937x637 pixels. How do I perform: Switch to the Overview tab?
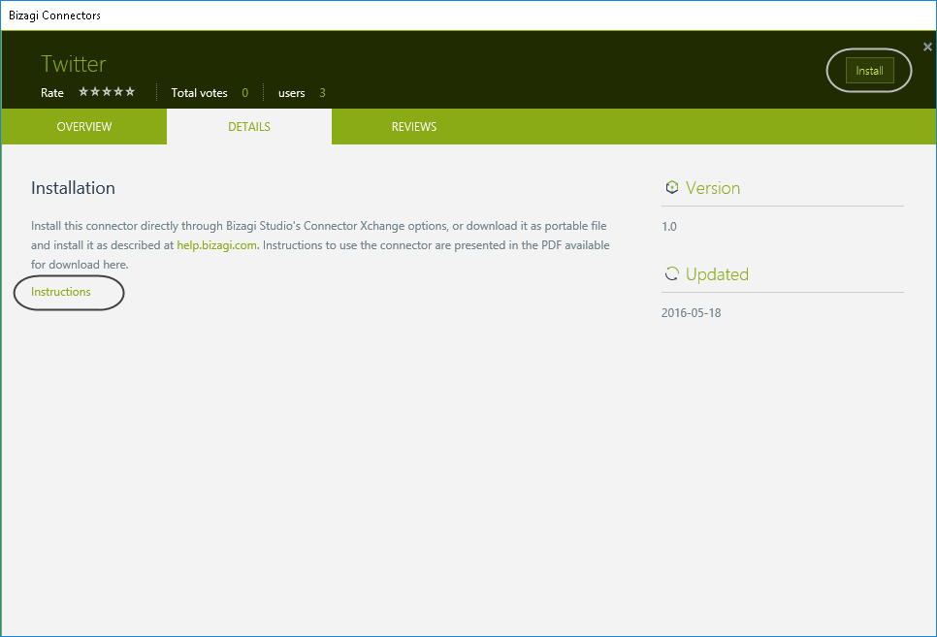pyautogui.click(x=84, y=127)
